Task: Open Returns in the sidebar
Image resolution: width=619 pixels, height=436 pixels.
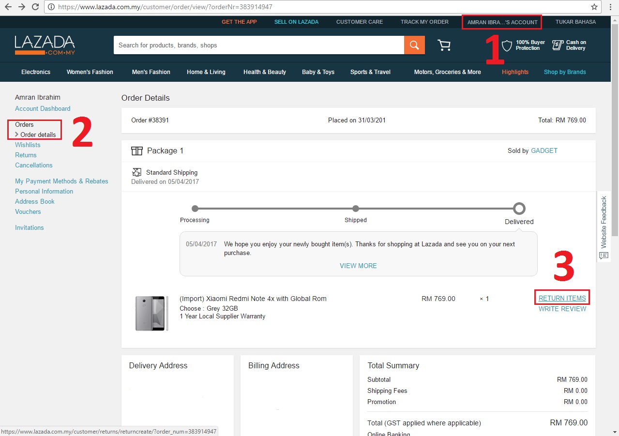Action: pos(26,155)
